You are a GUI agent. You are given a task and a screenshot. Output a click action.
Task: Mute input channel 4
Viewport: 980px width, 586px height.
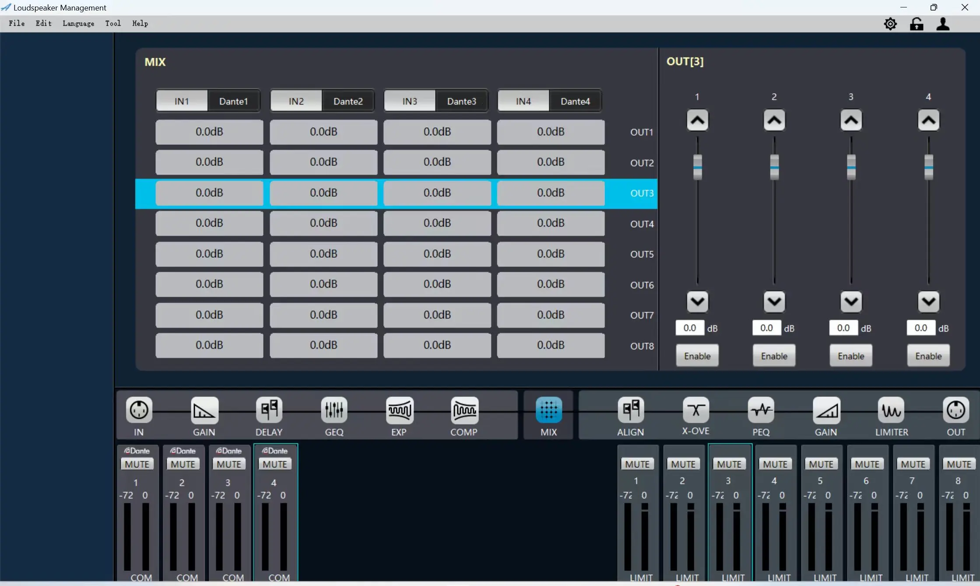tap(275, 464)
